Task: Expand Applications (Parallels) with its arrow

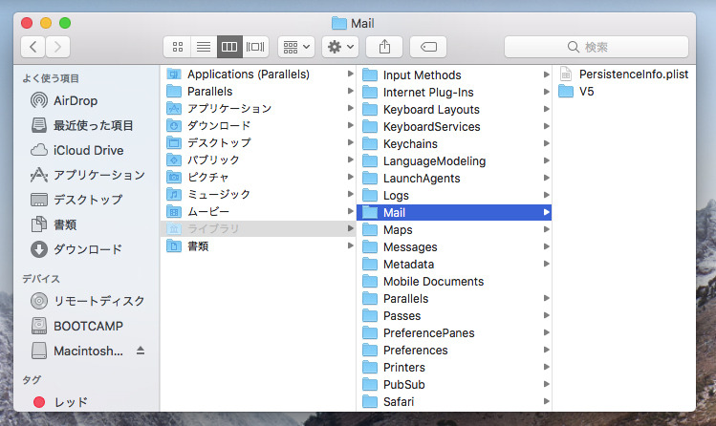Action: 350,74
